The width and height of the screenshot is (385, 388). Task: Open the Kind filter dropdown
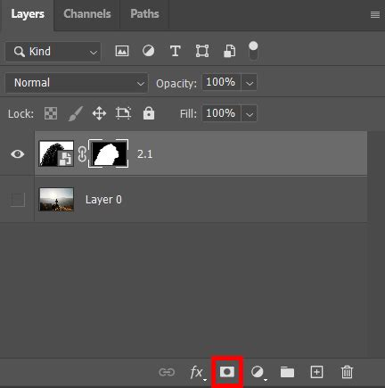tap(53, 52)
